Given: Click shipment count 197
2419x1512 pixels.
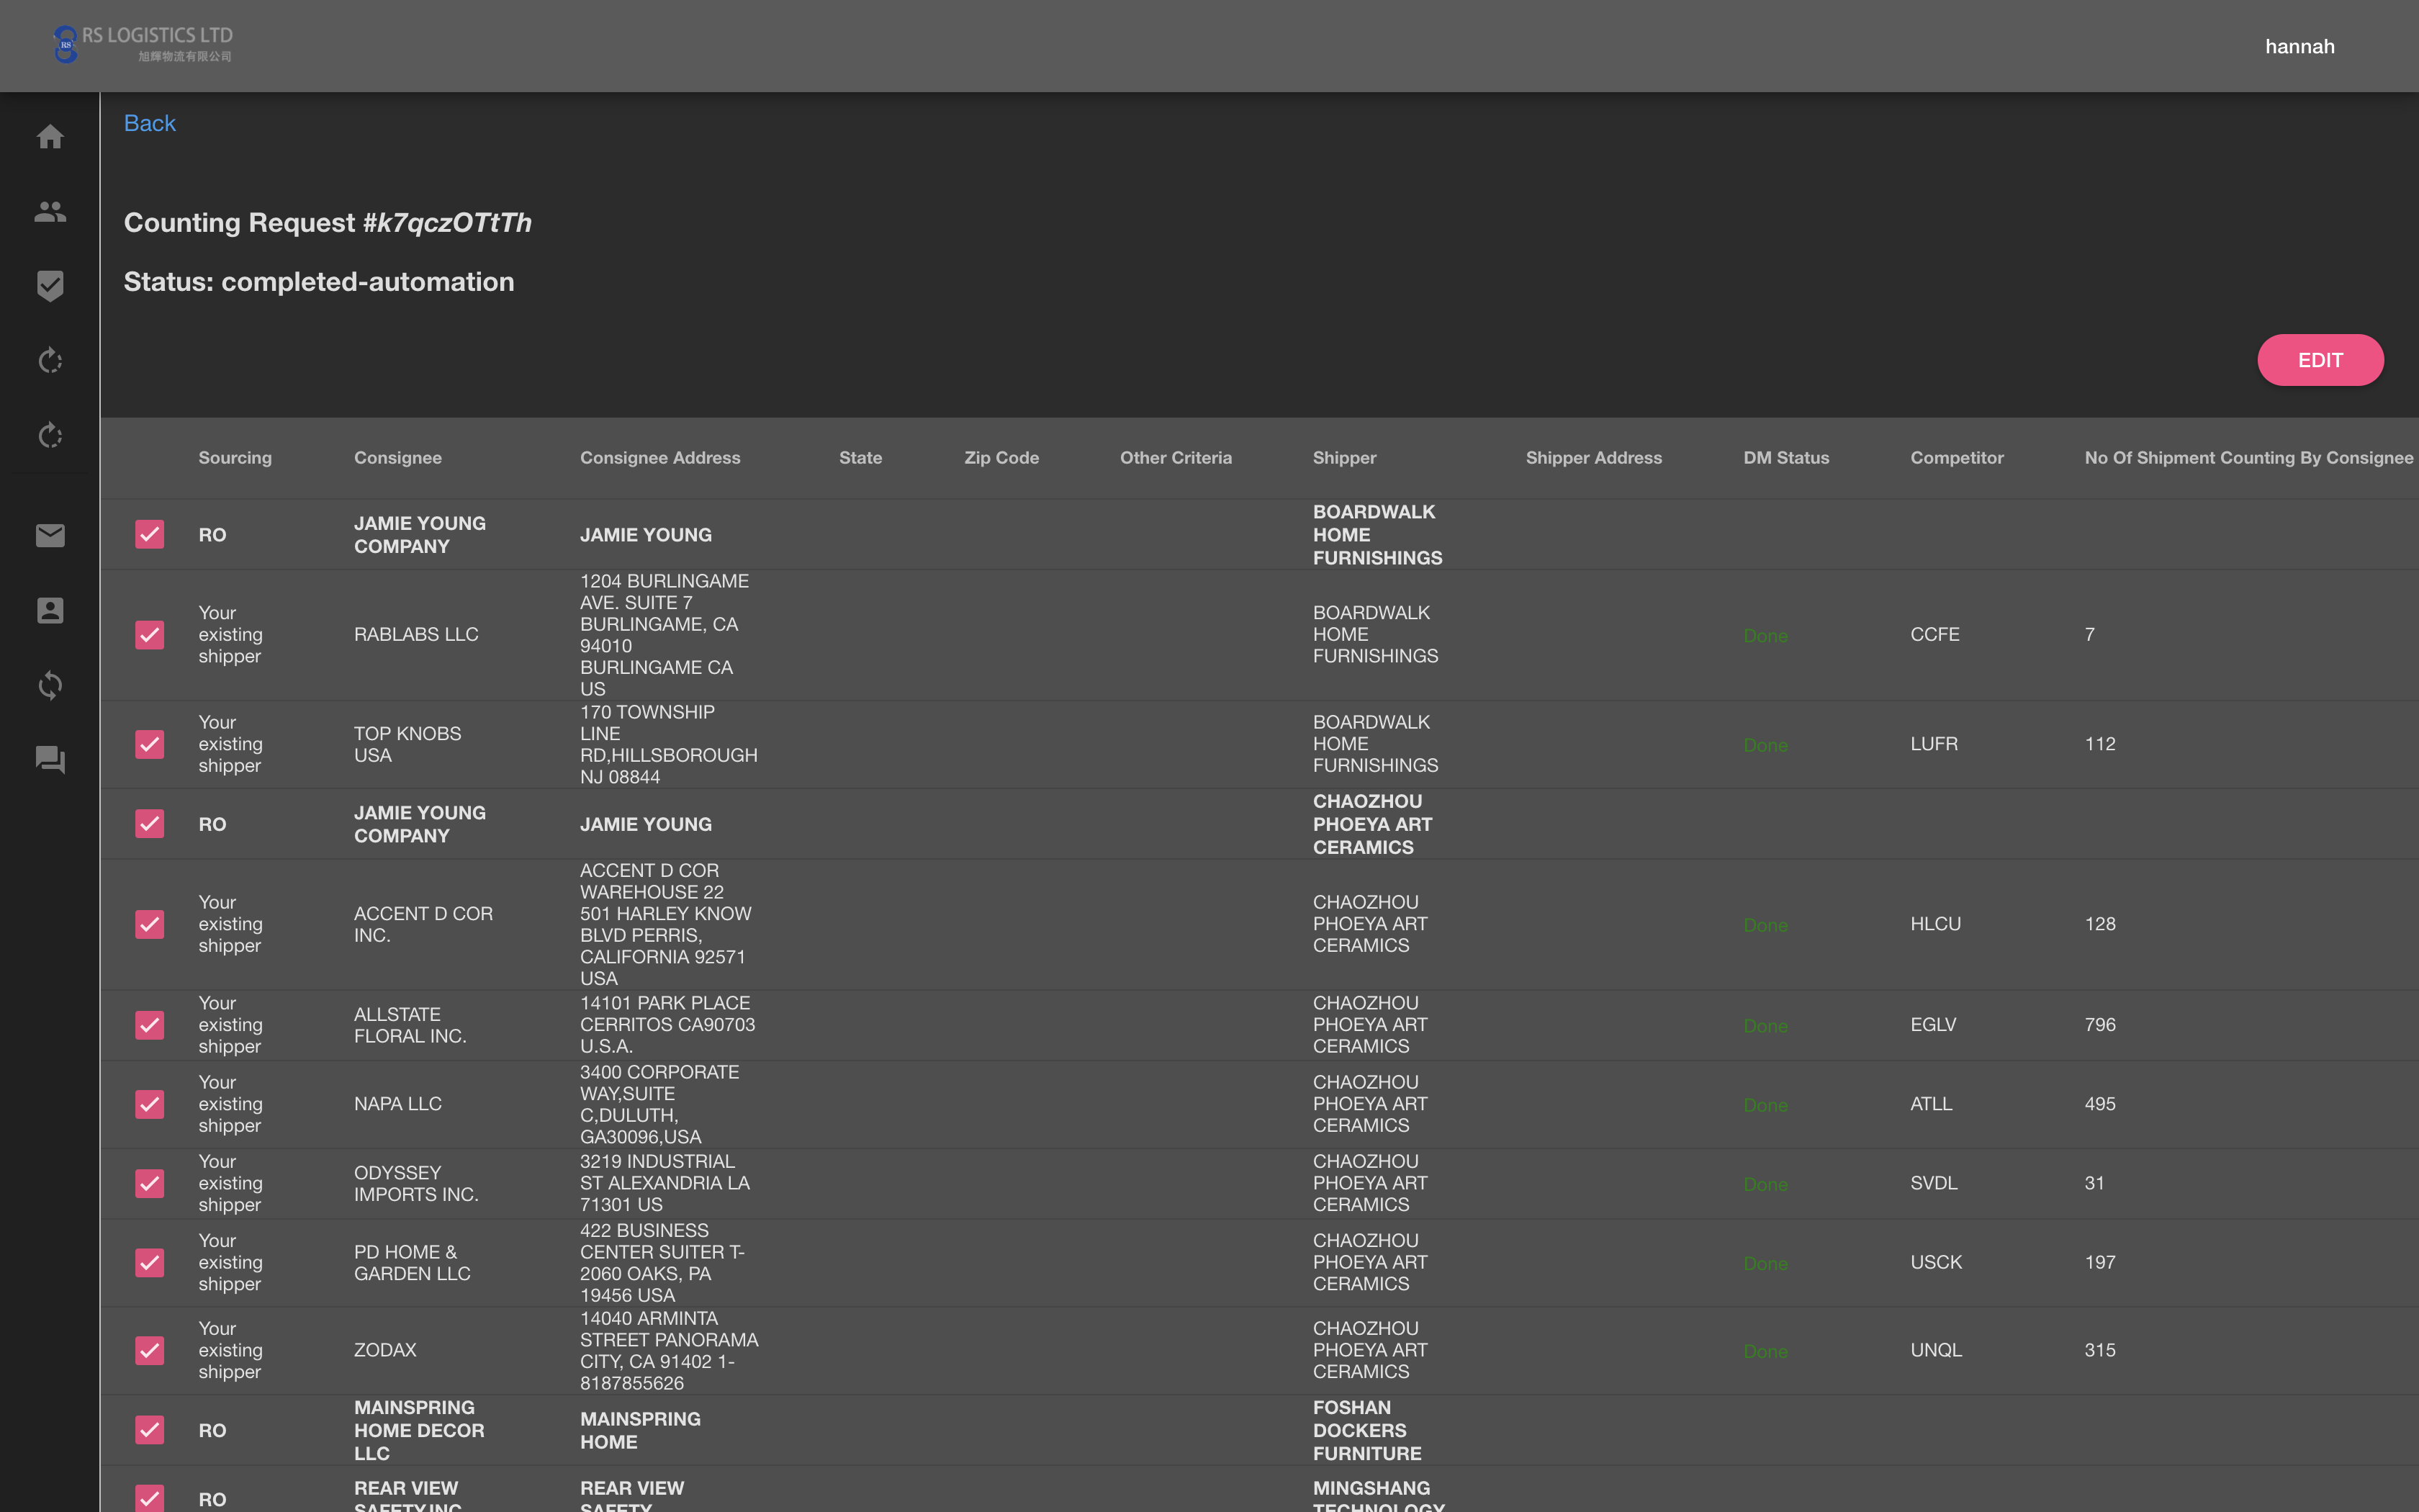Looking at the screenshot, I should (x=2099, y=1262).
